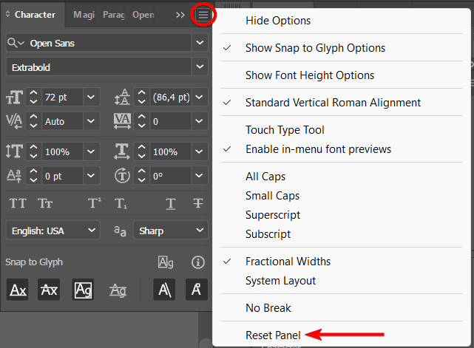Select Reset Panel from the menu
Viewport: 474px width, 348px height.
[273, 335]
